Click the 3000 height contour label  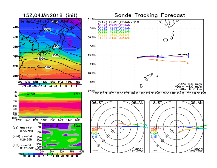click(x=55, y=55)
